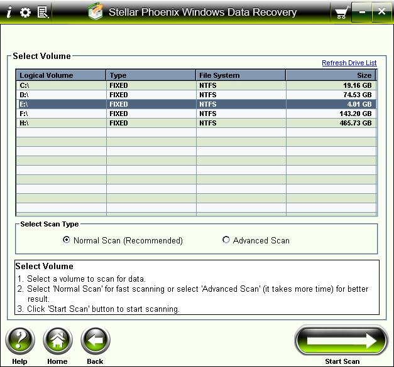394x367 pixels.
Task: Open settings via the gear icon
Action: point(25,13)
